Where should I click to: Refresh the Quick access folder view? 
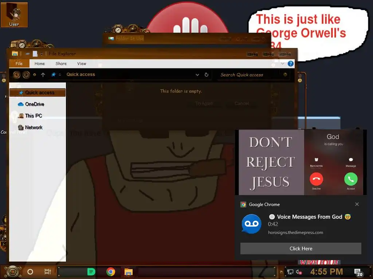pos(207,74)
